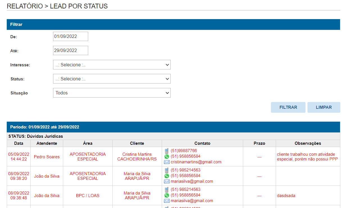342x208 pixels.
Task: Click WhatsApp icon in Cristina Martins row
Action: (167, 157)
